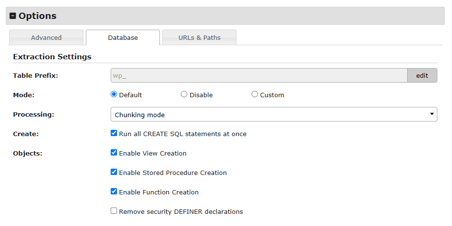Choose the Disable mode radio button

click(184, 94)
